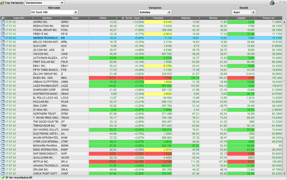Expand the Mercado US Tech 150 dropdown
The image size is (287, 180).
click(x=54, y=12)
